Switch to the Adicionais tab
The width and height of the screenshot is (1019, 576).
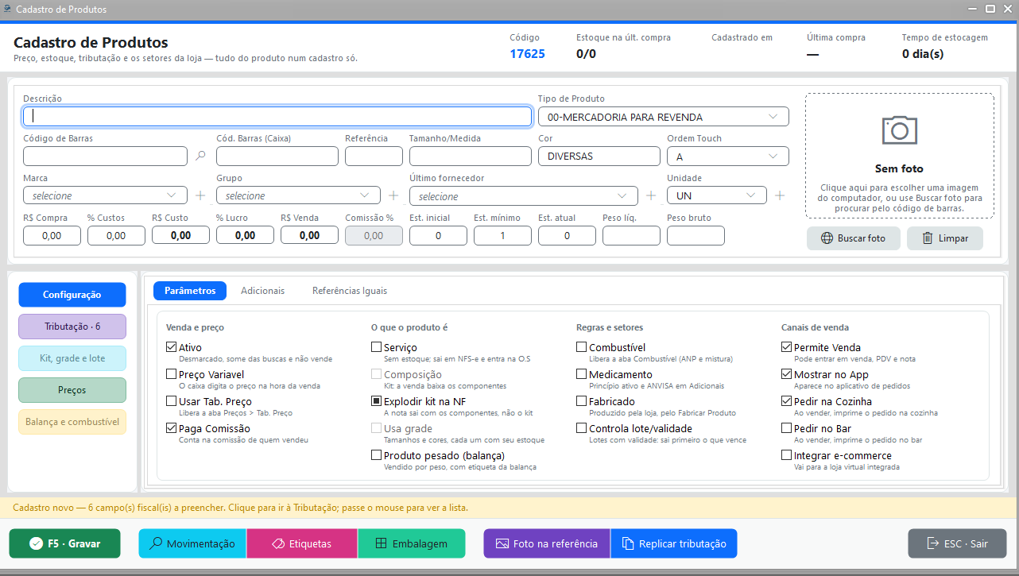[x=263, y=291]
